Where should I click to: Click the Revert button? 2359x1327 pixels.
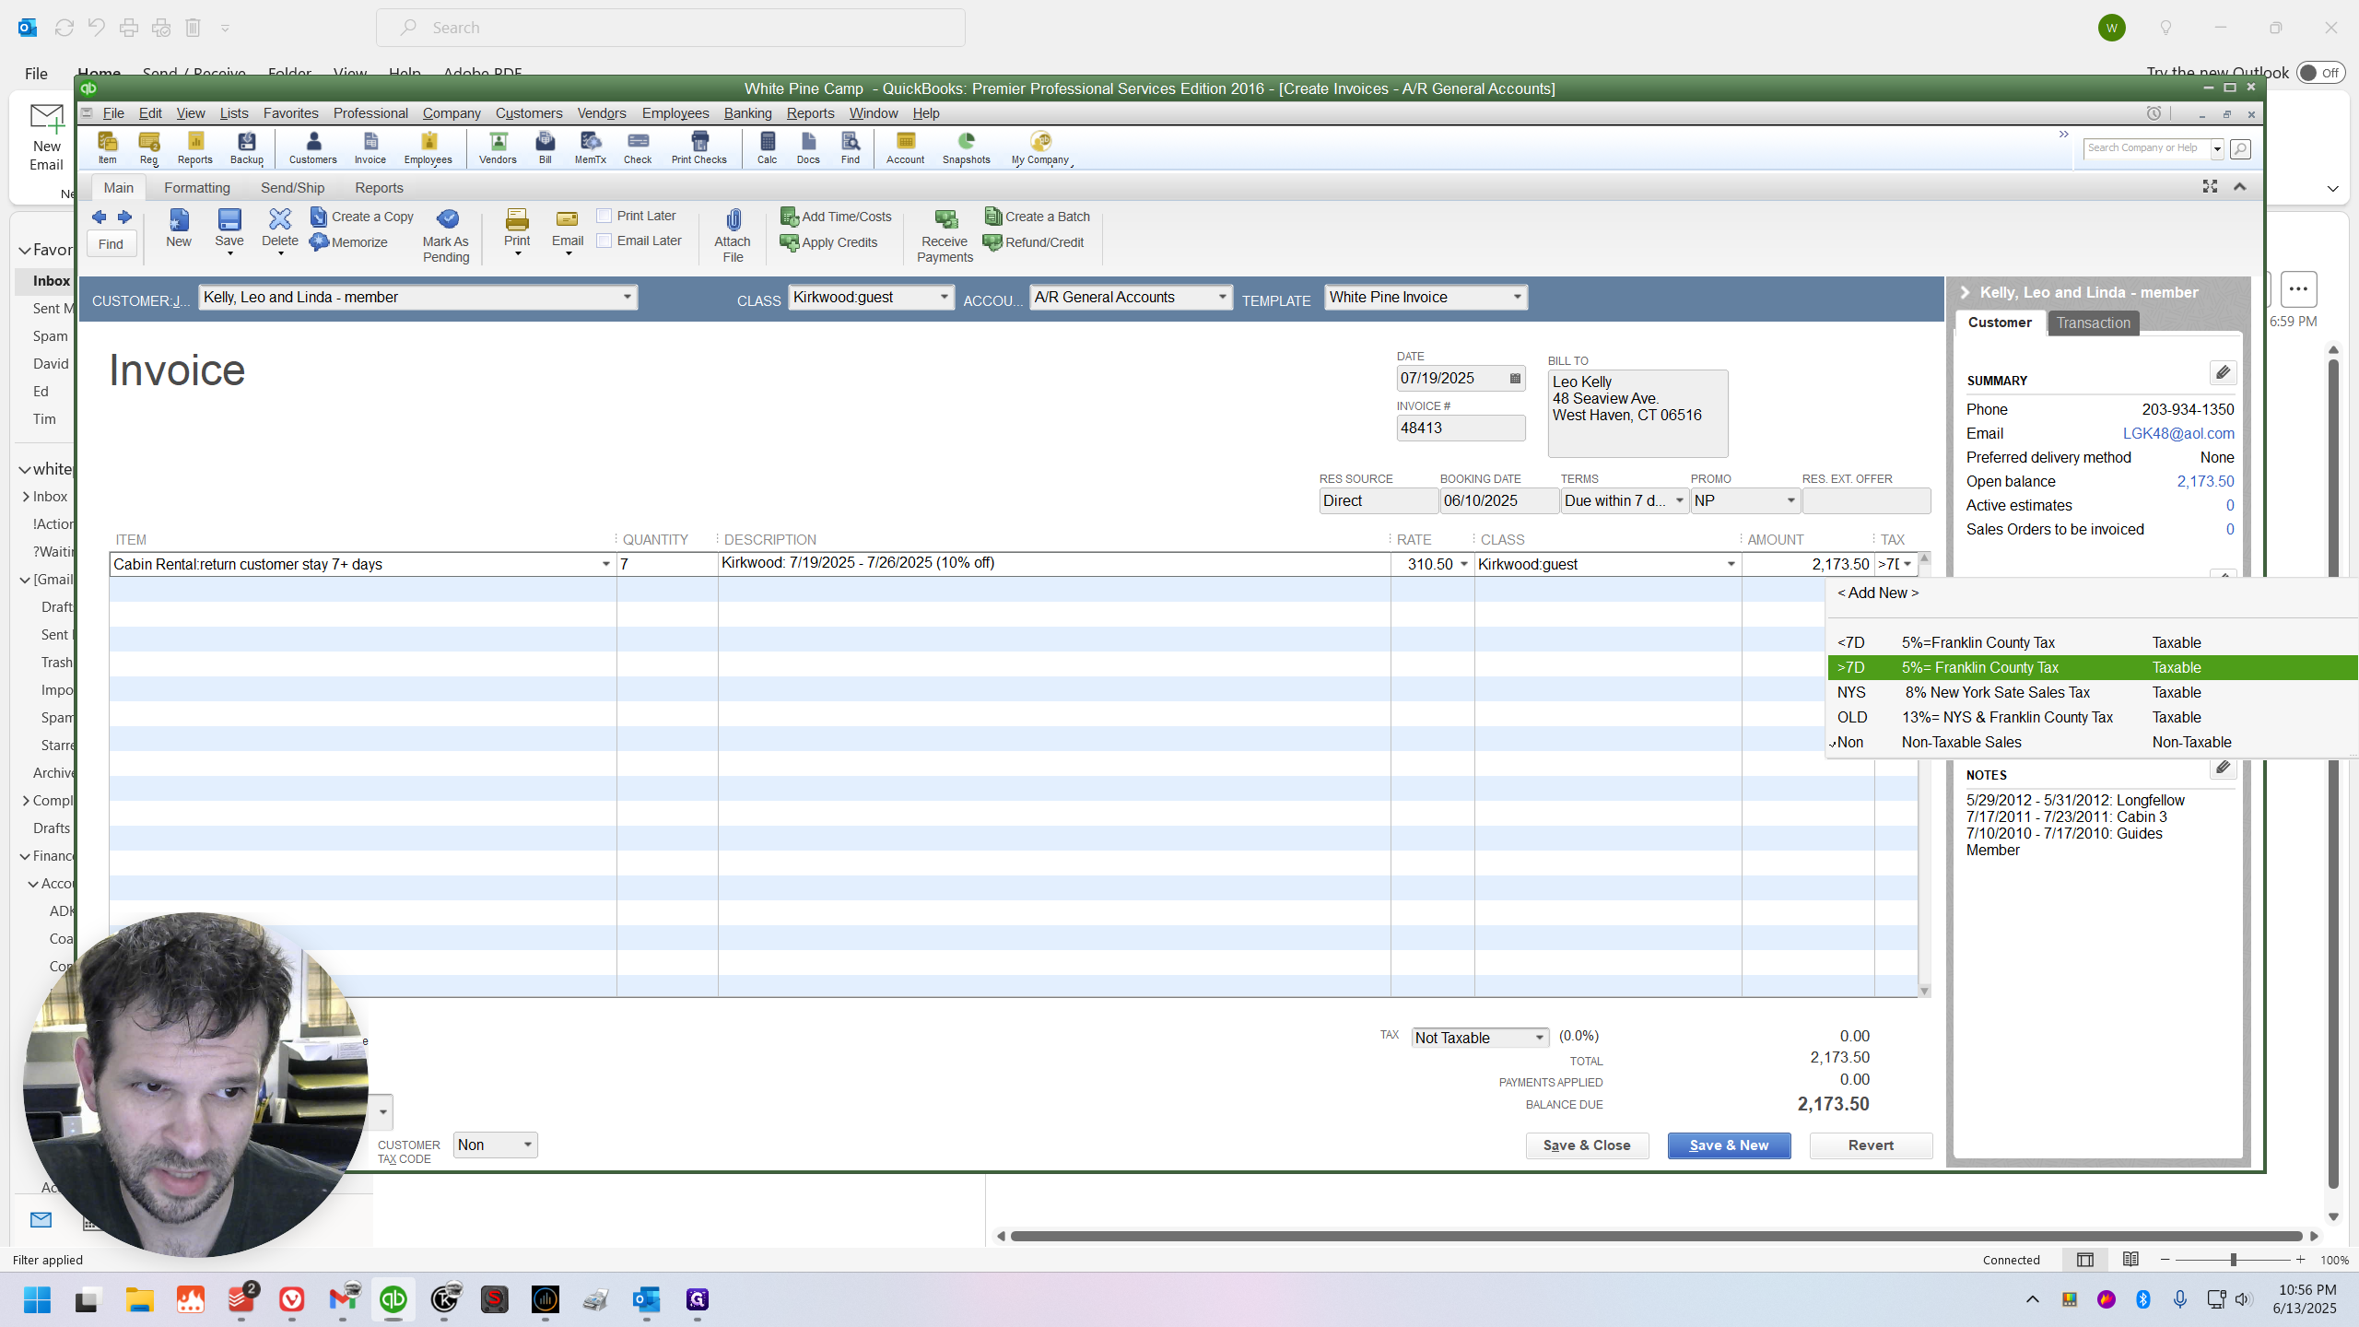(x=1871, y=1145)
